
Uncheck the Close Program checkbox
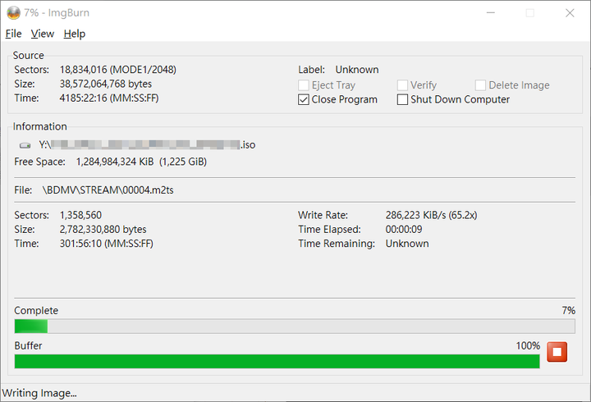(x=304, y=99)
